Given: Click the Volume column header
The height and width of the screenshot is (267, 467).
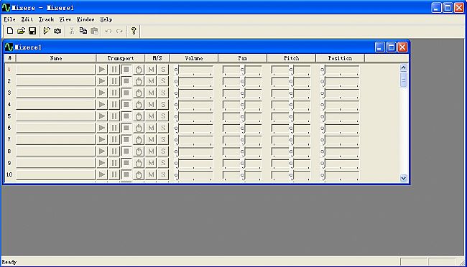Looking at the screenshot, I should 194,58.
